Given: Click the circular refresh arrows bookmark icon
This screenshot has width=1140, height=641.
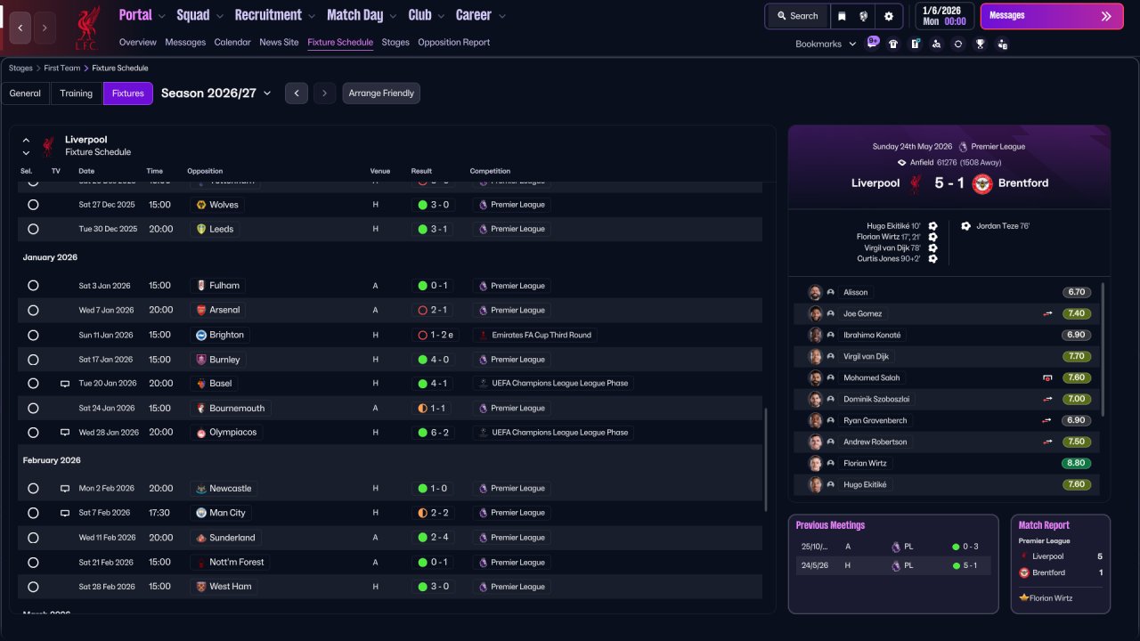Looking at the screenshot, I should pyautogui.click(x=958, y=44).
